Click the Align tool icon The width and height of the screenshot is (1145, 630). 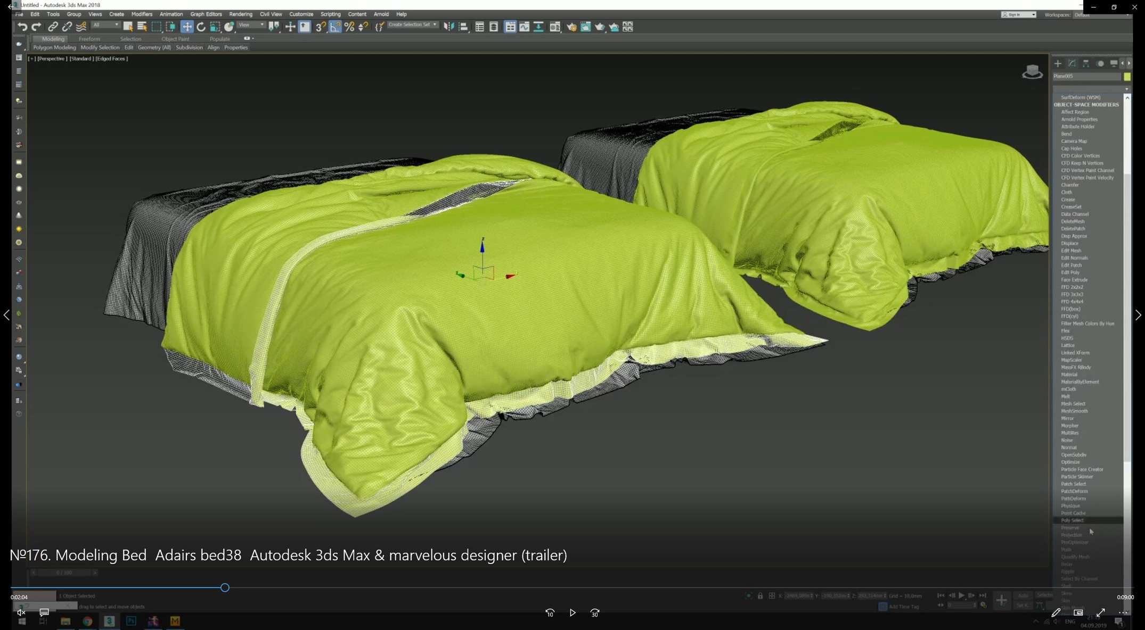(x=463, y=27)
